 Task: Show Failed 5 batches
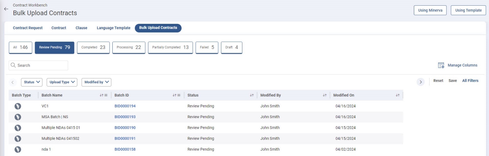[x=207, y=48]
